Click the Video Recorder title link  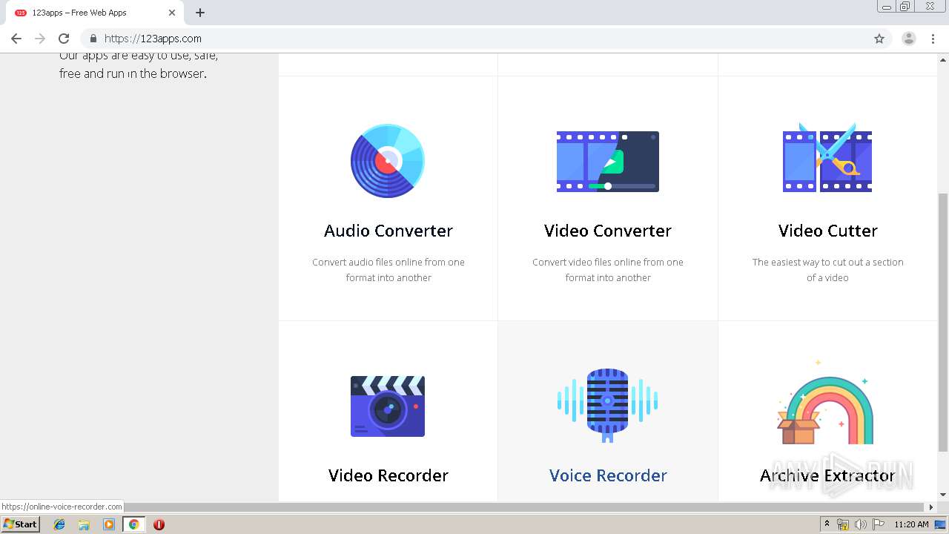pos(388,475)
